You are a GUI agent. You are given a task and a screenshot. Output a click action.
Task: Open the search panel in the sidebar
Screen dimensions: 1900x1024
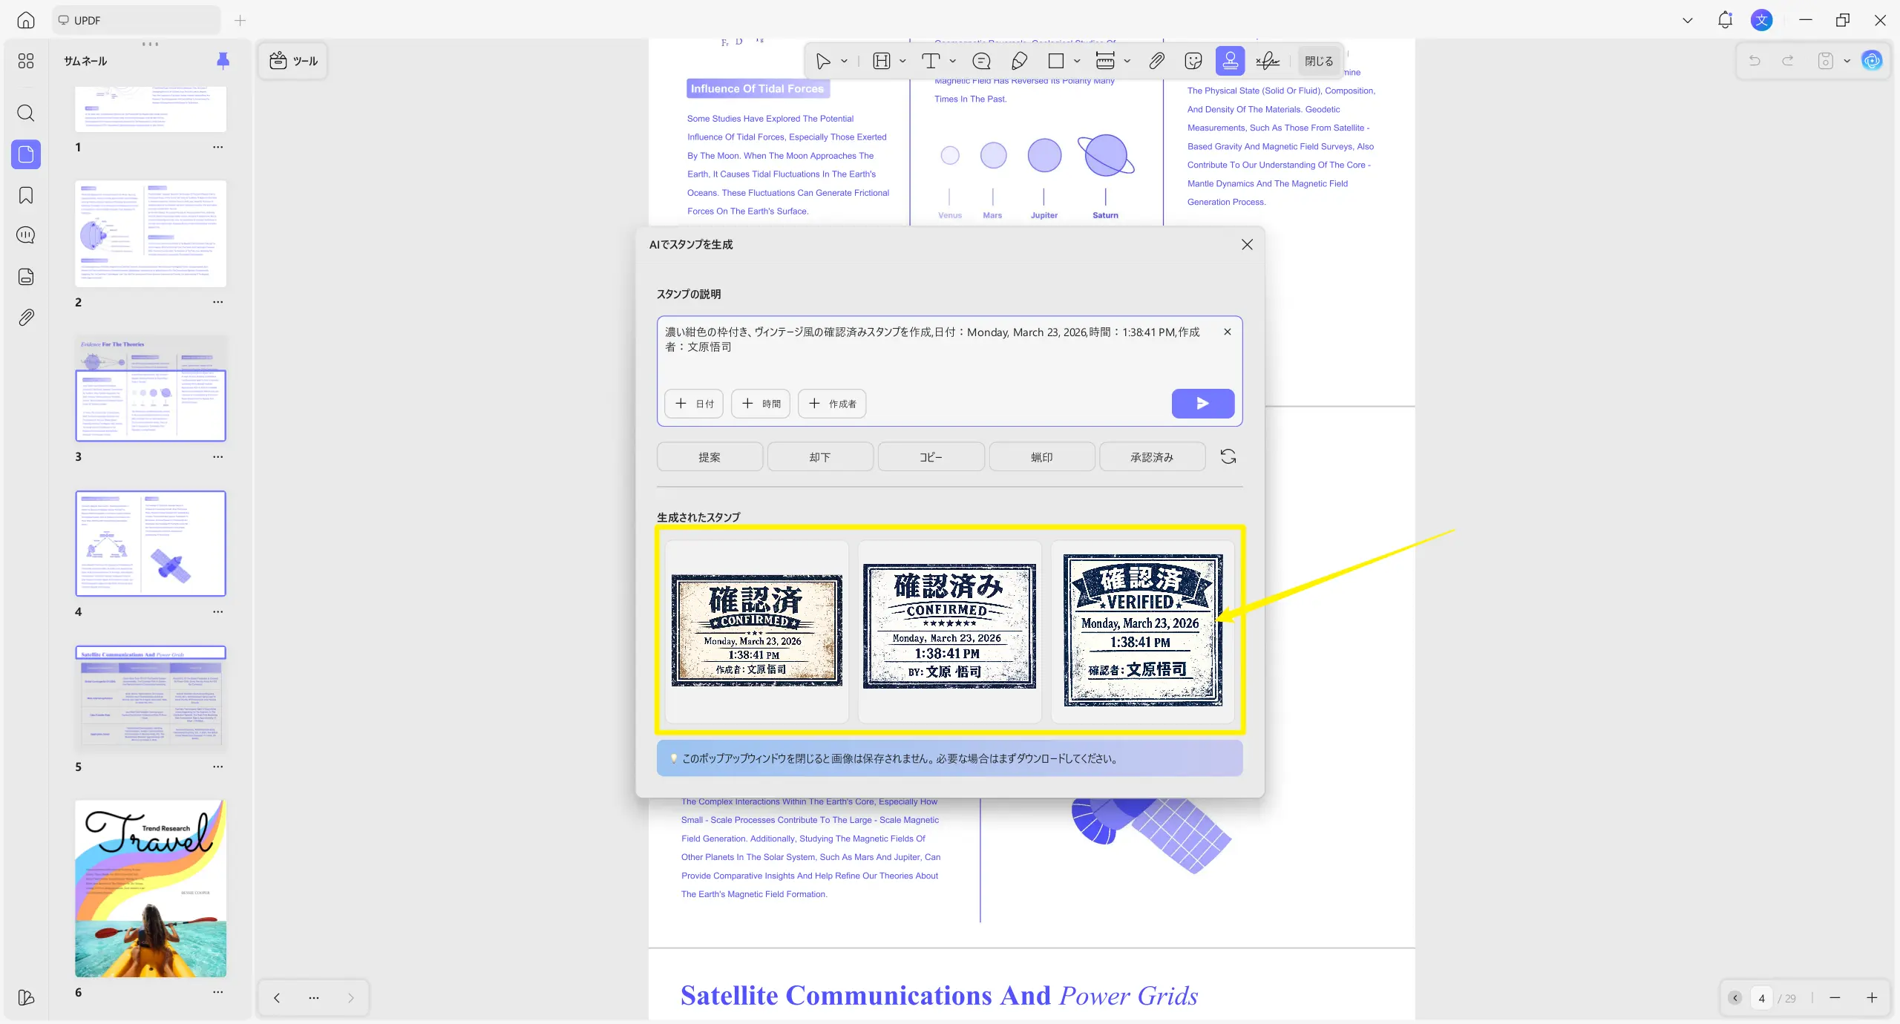coord(26,114)
